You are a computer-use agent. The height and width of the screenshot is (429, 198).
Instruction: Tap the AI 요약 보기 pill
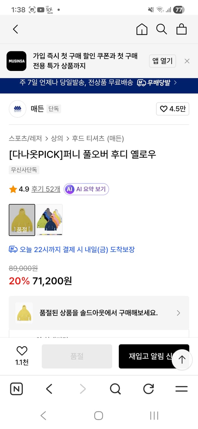[x=86, y=189]
